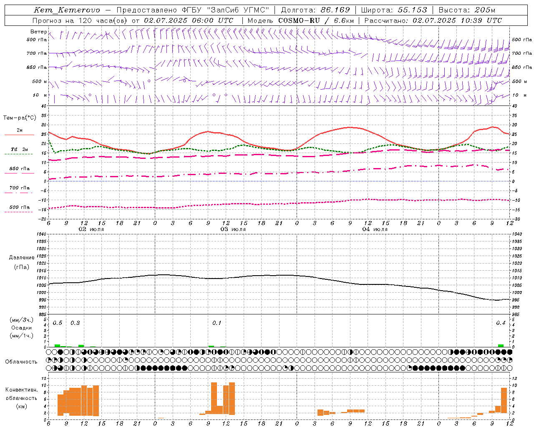Click the green dashed sample under 'Td 2м' legend
The image size is (534, 427).
18,154
